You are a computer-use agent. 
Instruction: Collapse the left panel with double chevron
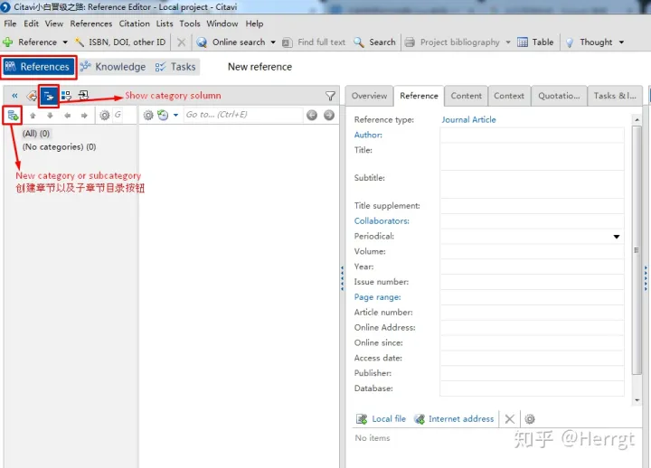coord(15,96)
